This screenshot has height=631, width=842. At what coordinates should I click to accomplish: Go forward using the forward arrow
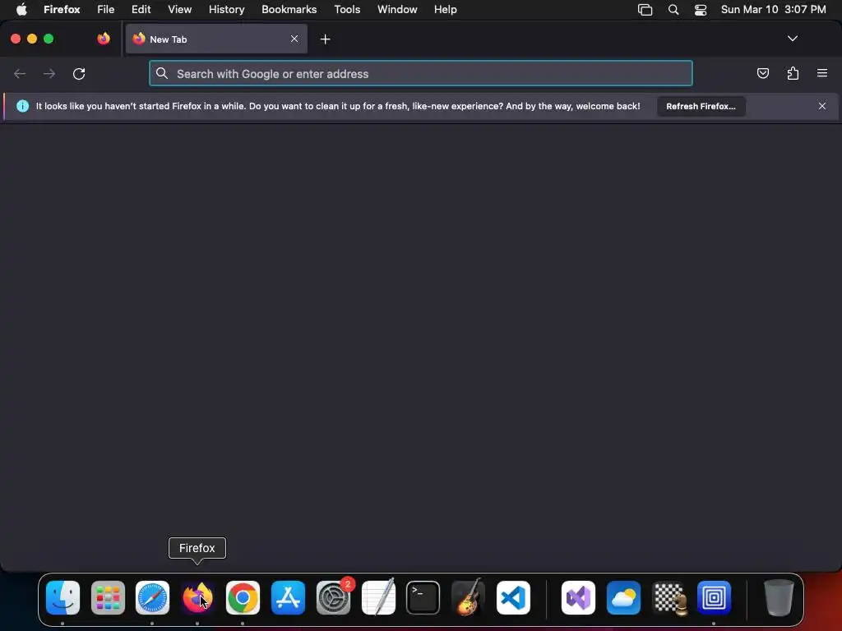49,73
